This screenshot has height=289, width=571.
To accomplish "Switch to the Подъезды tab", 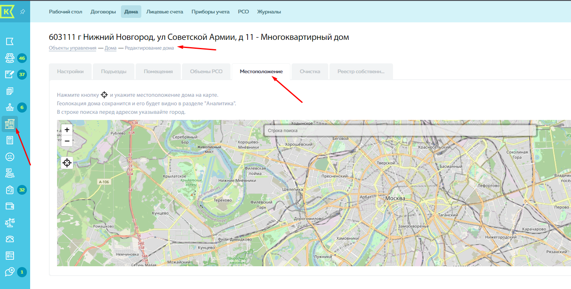I will click(x=114, y=72).
